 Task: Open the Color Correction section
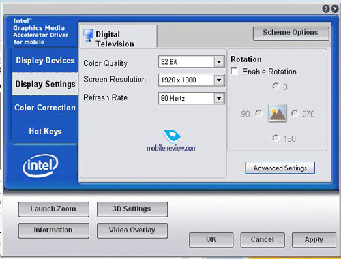(x=45, y=108)
